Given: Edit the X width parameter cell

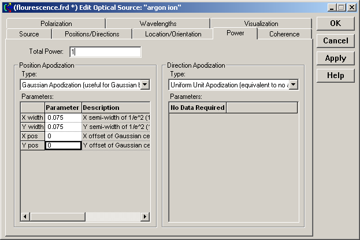Looking at the screenshot, I should [63, 117].
